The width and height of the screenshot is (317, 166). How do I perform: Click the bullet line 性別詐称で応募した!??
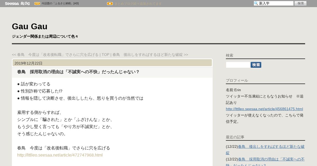[40, 91]
